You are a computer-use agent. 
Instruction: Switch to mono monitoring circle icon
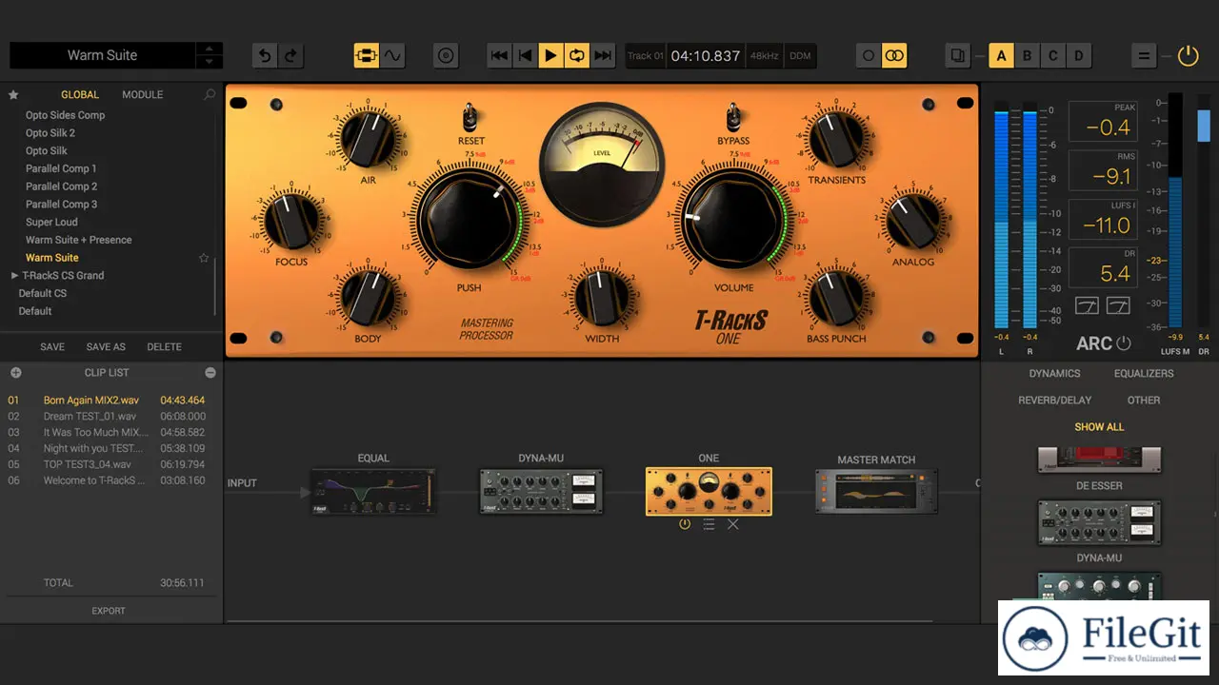click(869, 56)
